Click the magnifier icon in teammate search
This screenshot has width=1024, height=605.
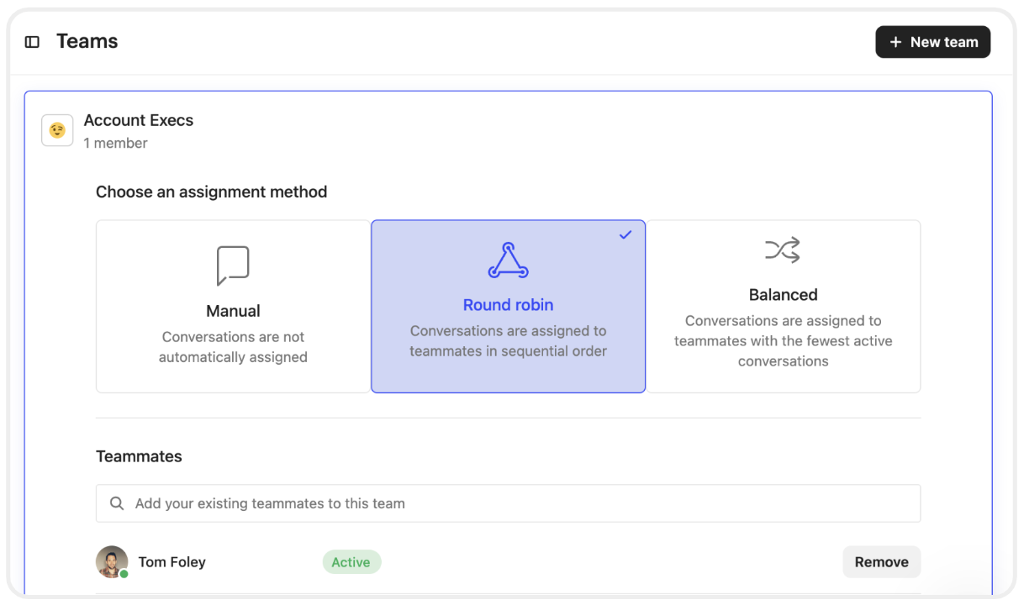117,503
